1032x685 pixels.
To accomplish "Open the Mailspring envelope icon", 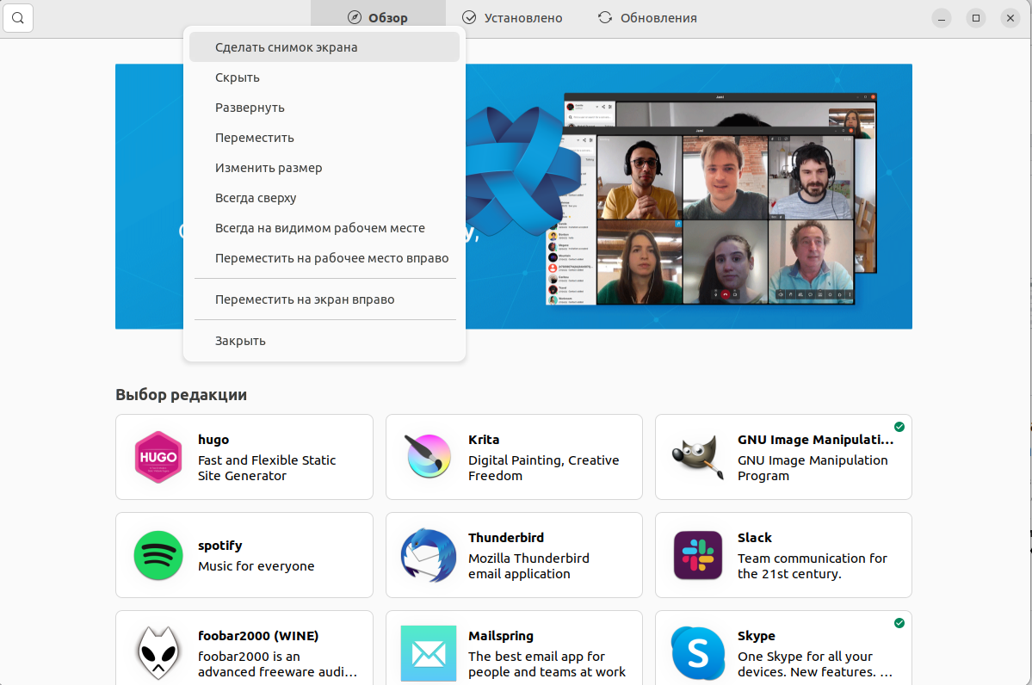I will [x=429, y=653].
